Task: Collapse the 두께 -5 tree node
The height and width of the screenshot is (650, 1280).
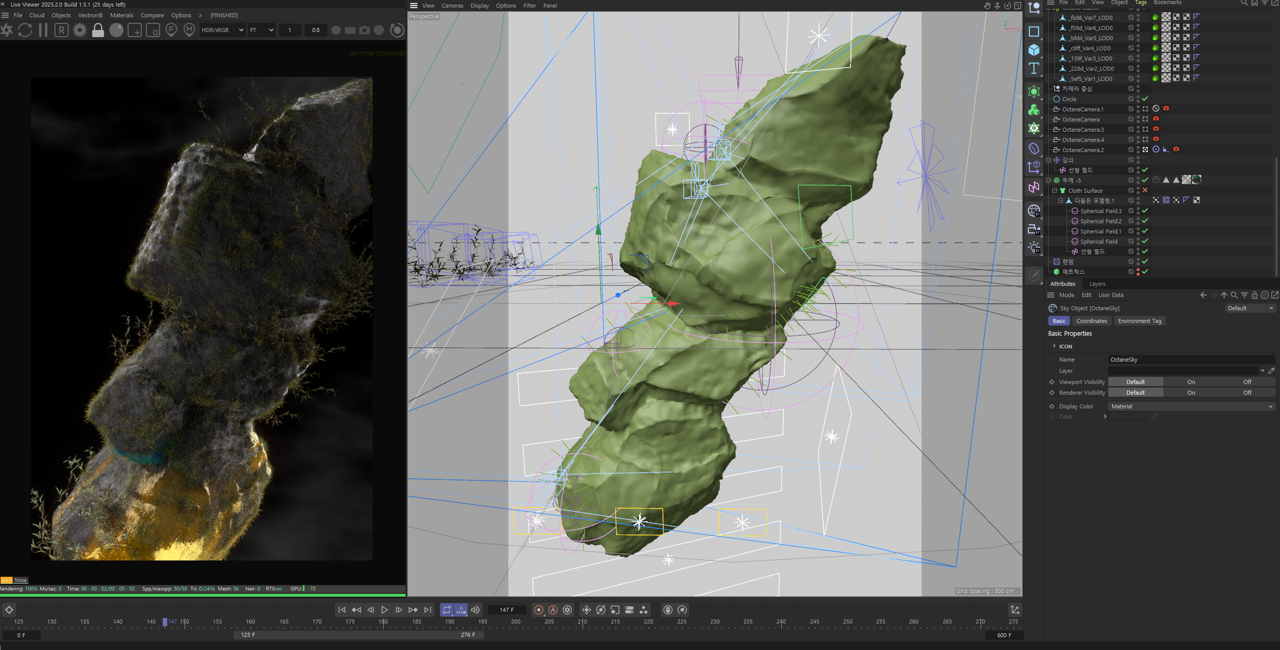Action: [1048, 180]
